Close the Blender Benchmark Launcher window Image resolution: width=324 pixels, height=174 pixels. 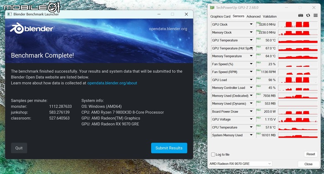pos(187,14)
